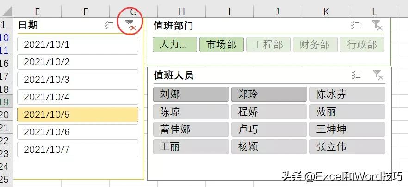This screenshot has width=408, height=187.
Task: Select column E header
Action: pyautogui.click(x=37, y=12)
